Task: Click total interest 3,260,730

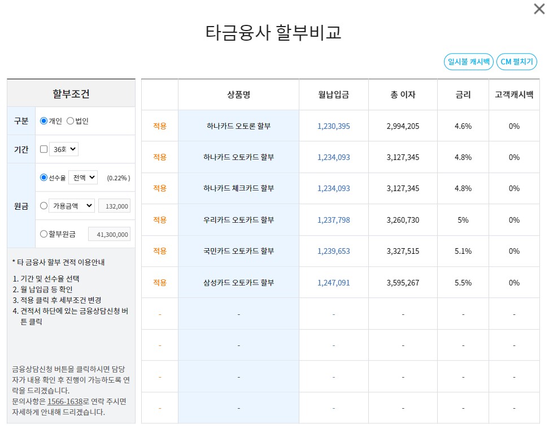Action: coord(403,220)
